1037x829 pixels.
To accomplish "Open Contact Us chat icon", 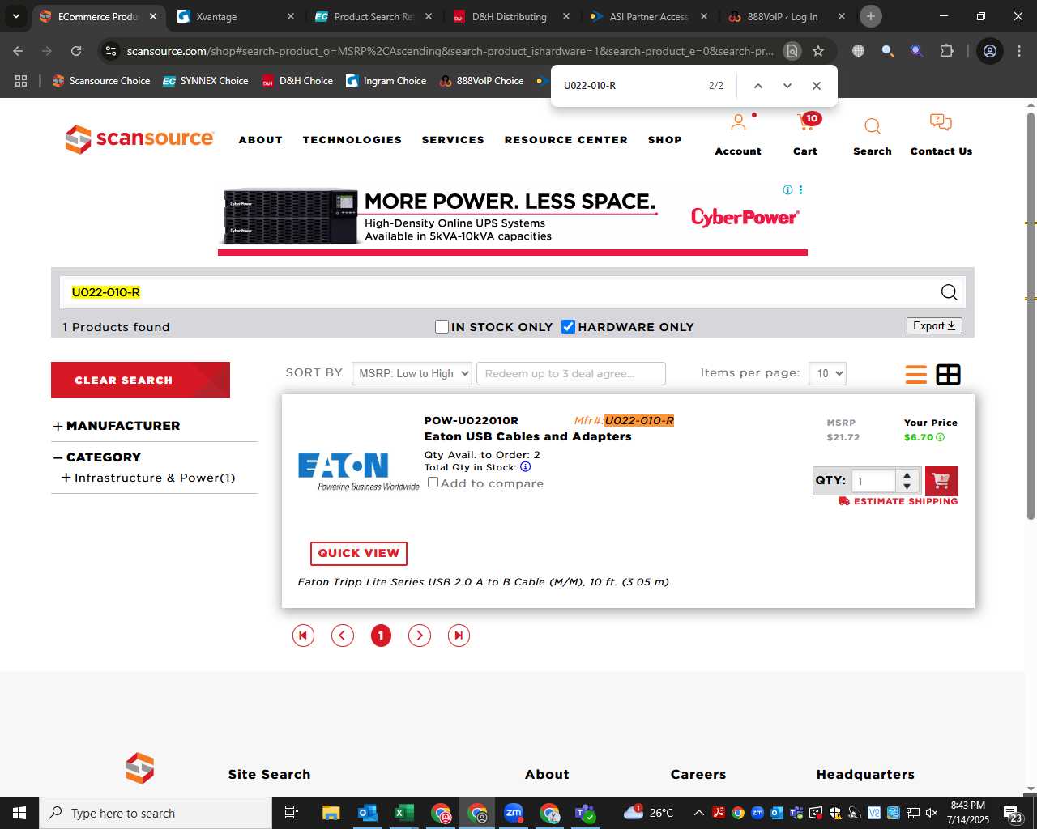I will (x=941, y=123).
